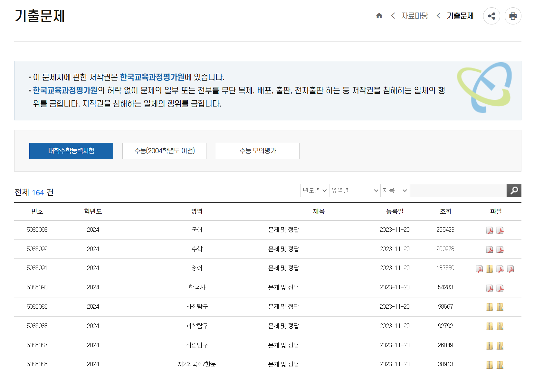534x374 pixels.
Task: Open the 사회탐구 ZIP file icon
Action: (x=490, y=307)
